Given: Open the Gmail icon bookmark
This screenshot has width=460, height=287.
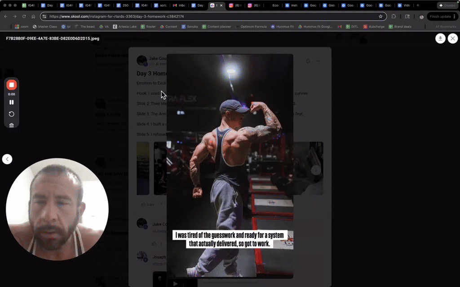Looking at the screenshot, I should pos(340,26).
